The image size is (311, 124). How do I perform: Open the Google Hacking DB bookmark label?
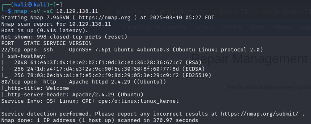tap(286, 12)
